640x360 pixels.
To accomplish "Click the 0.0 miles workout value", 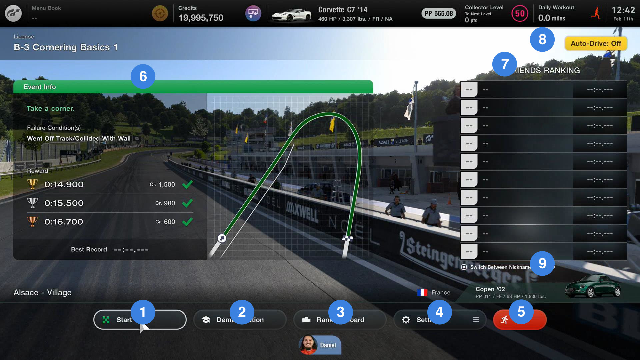I will (552, 18).
